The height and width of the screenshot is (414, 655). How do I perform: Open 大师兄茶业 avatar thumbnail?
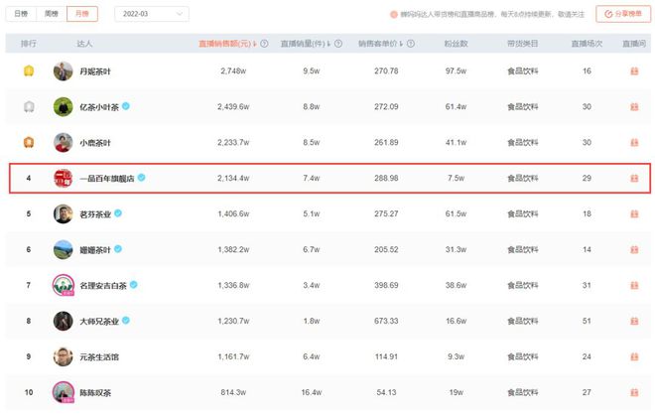[64, 321]
